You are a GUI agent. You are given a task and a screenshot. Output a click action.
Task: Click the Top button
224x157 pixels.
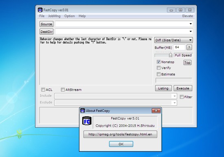click(187, 63)
